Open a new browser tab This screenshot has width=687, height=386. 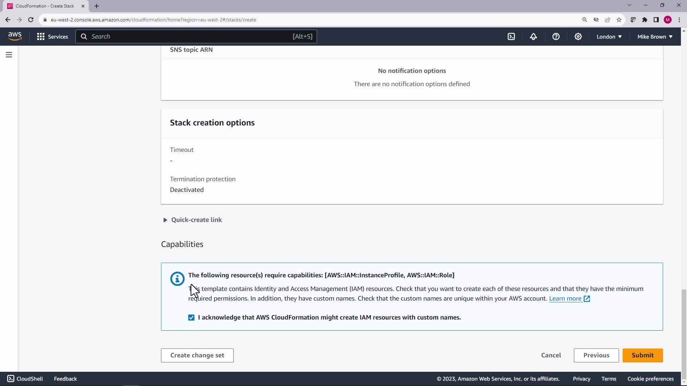[x=97, y=6]
